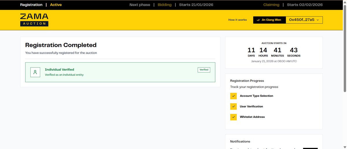This screenshot has width=347, height=149.
Task: Click the Active status label
Action: click(x=56, y=5)
